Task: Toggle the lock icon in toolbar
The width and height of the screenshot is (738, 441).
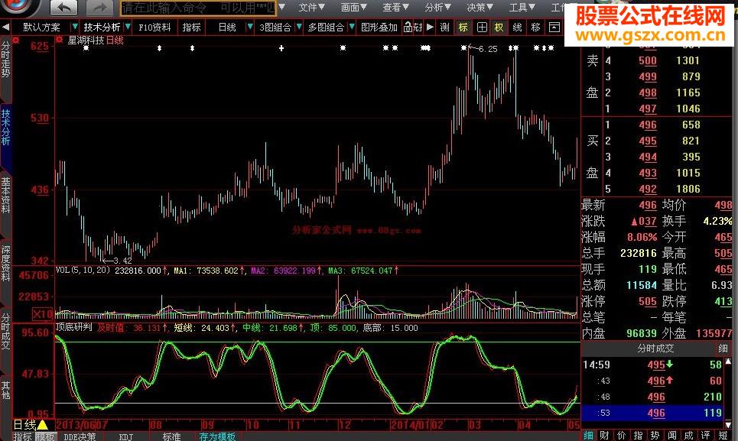Action: point(408,28)
